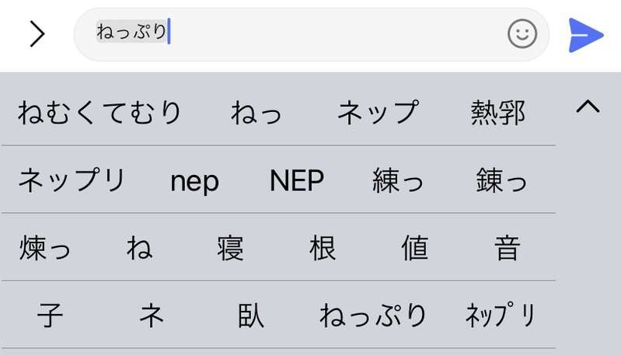Select the kanji 根 candidate

[x=323, y=249]
